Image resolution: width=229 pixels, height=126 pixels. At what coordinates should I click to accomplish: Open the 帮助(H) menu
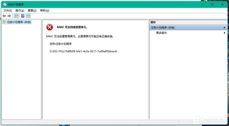click(x=45, y=11)
